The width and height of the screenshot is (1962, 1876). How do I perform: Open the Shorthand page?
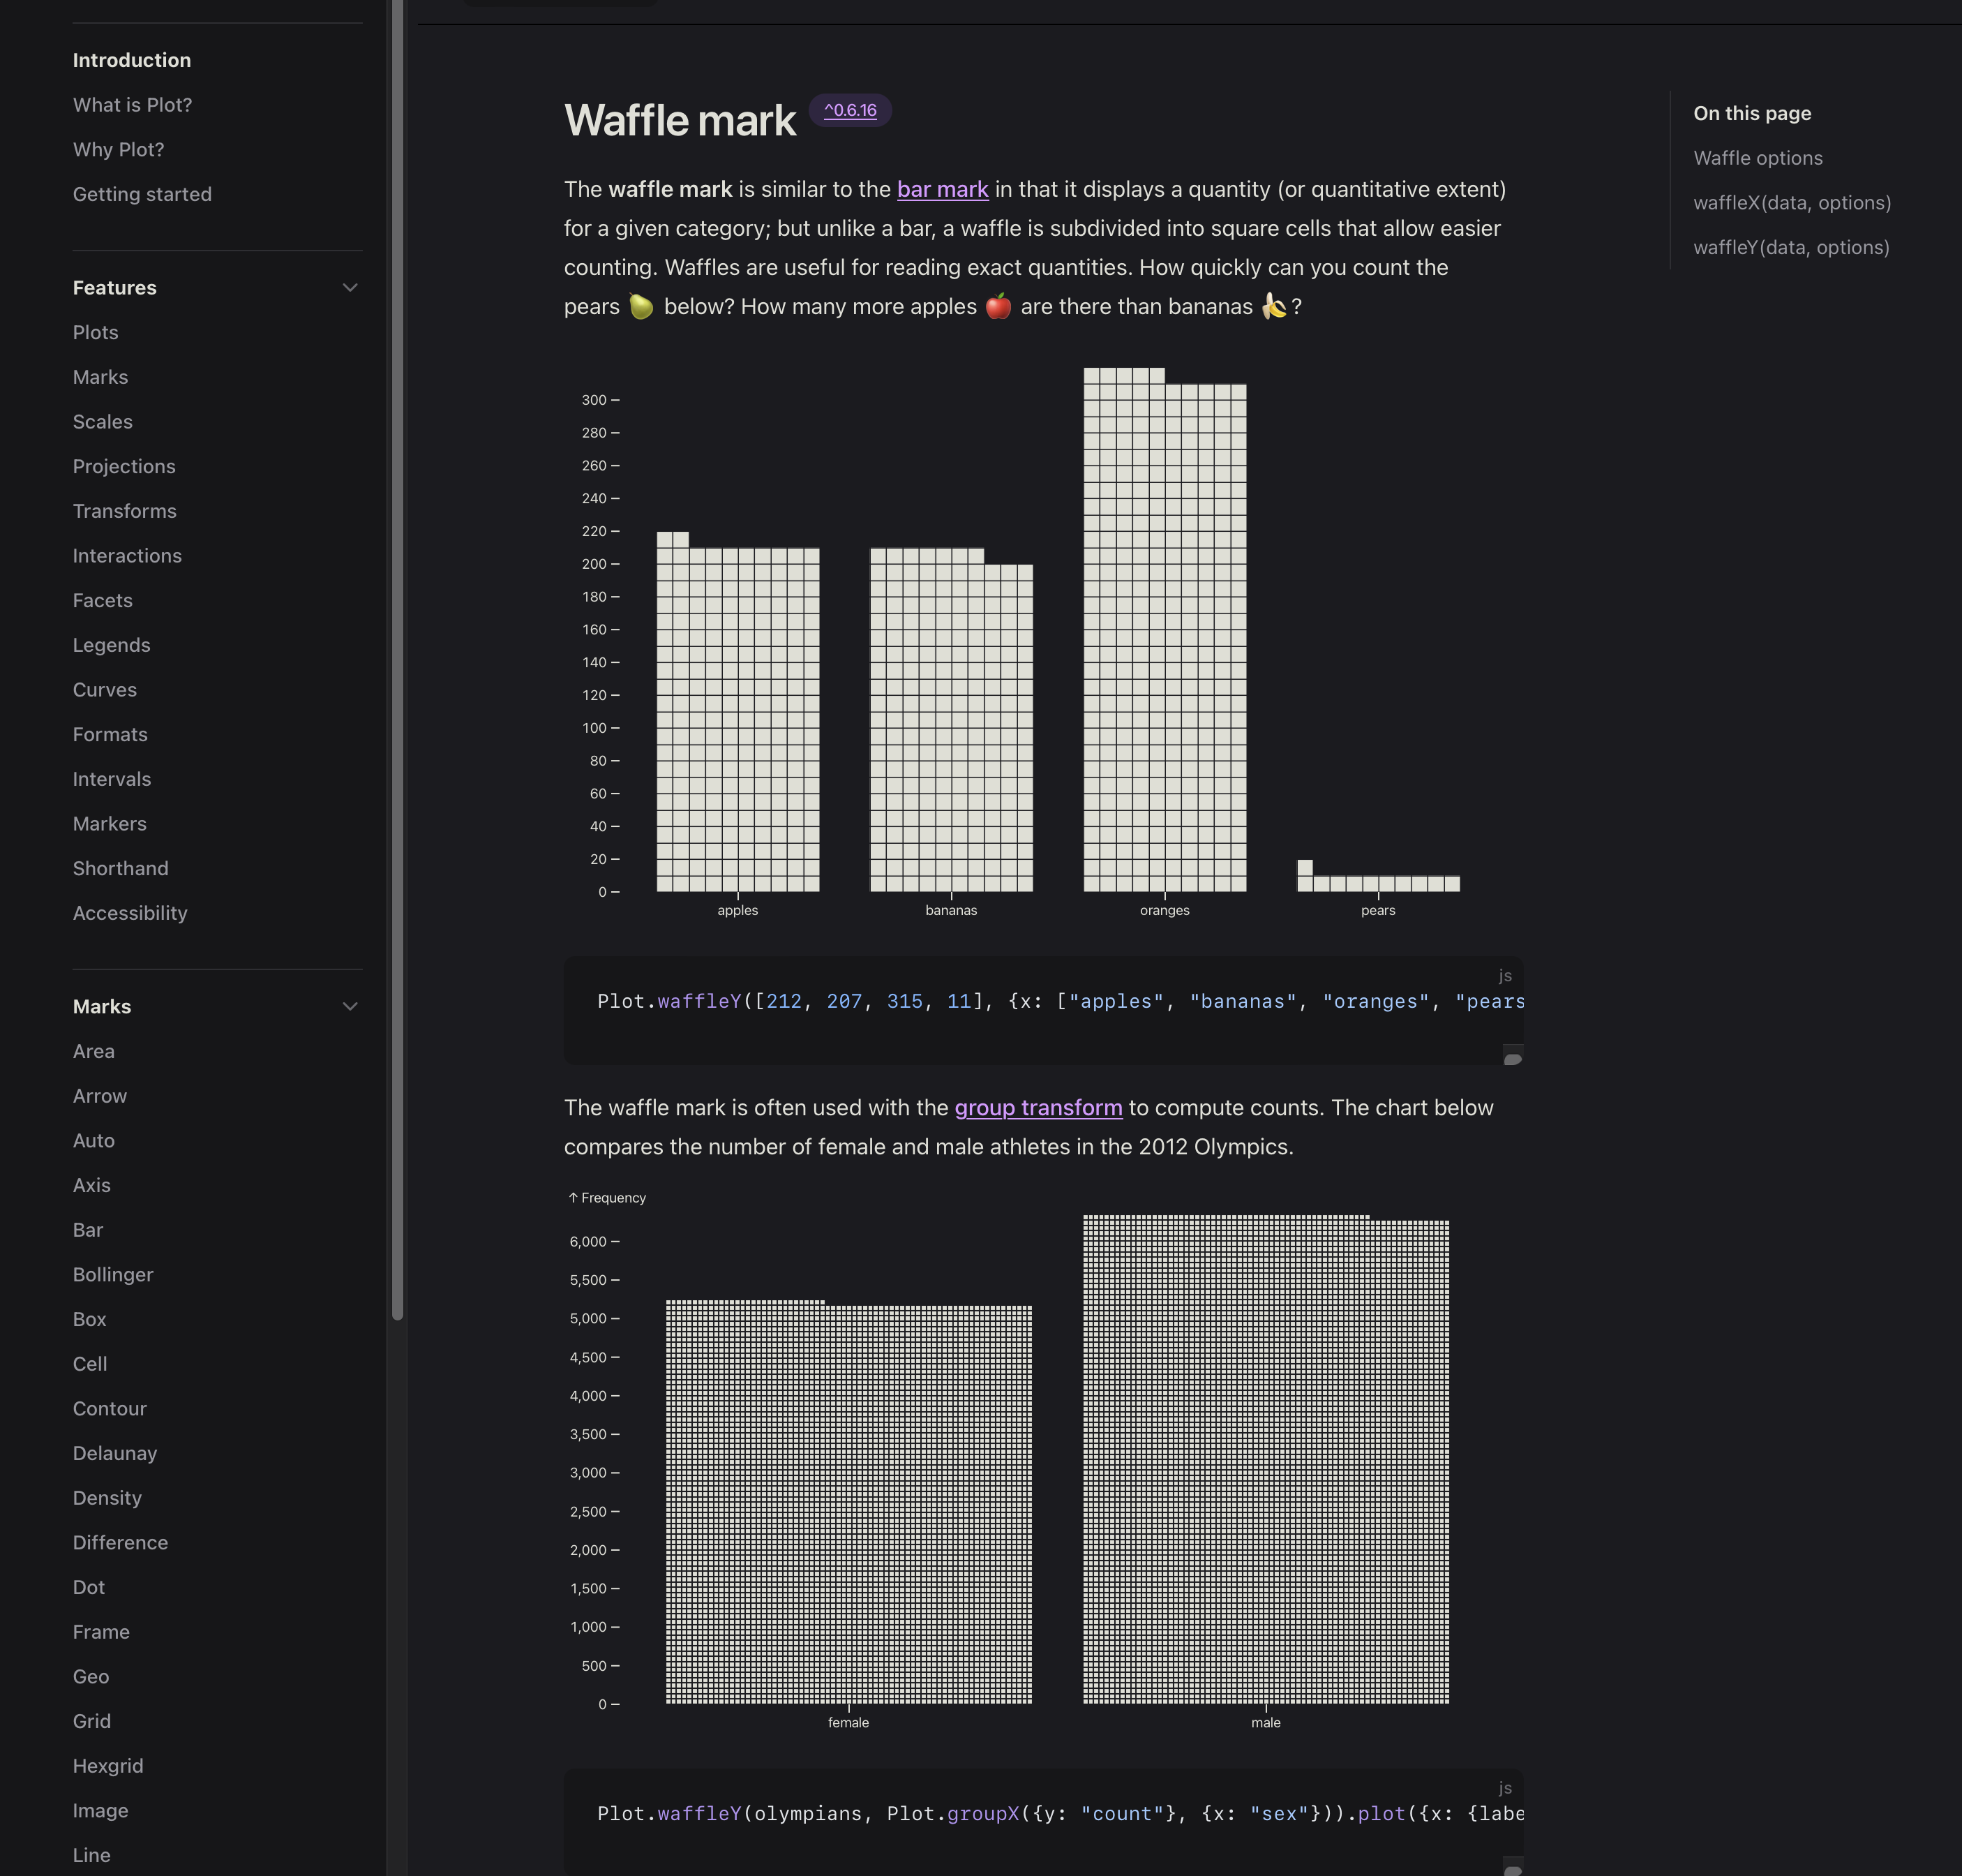(x=120, y=868)
